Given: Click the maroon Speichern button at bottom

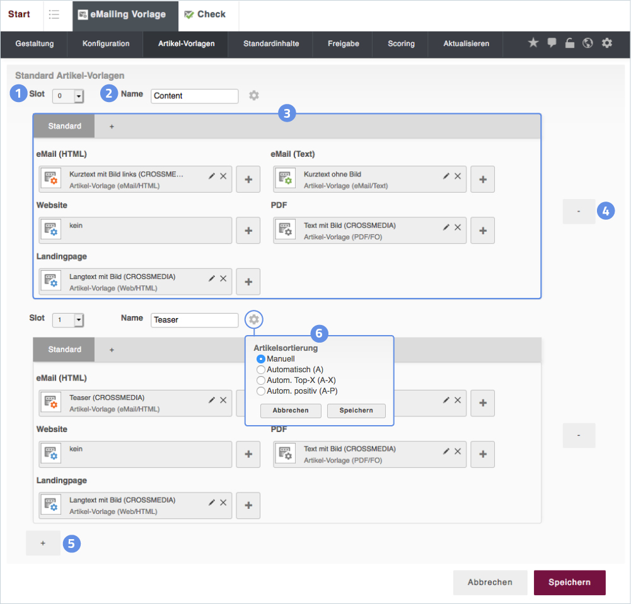Looking at the screenshot, I should [x=569, y=583].
